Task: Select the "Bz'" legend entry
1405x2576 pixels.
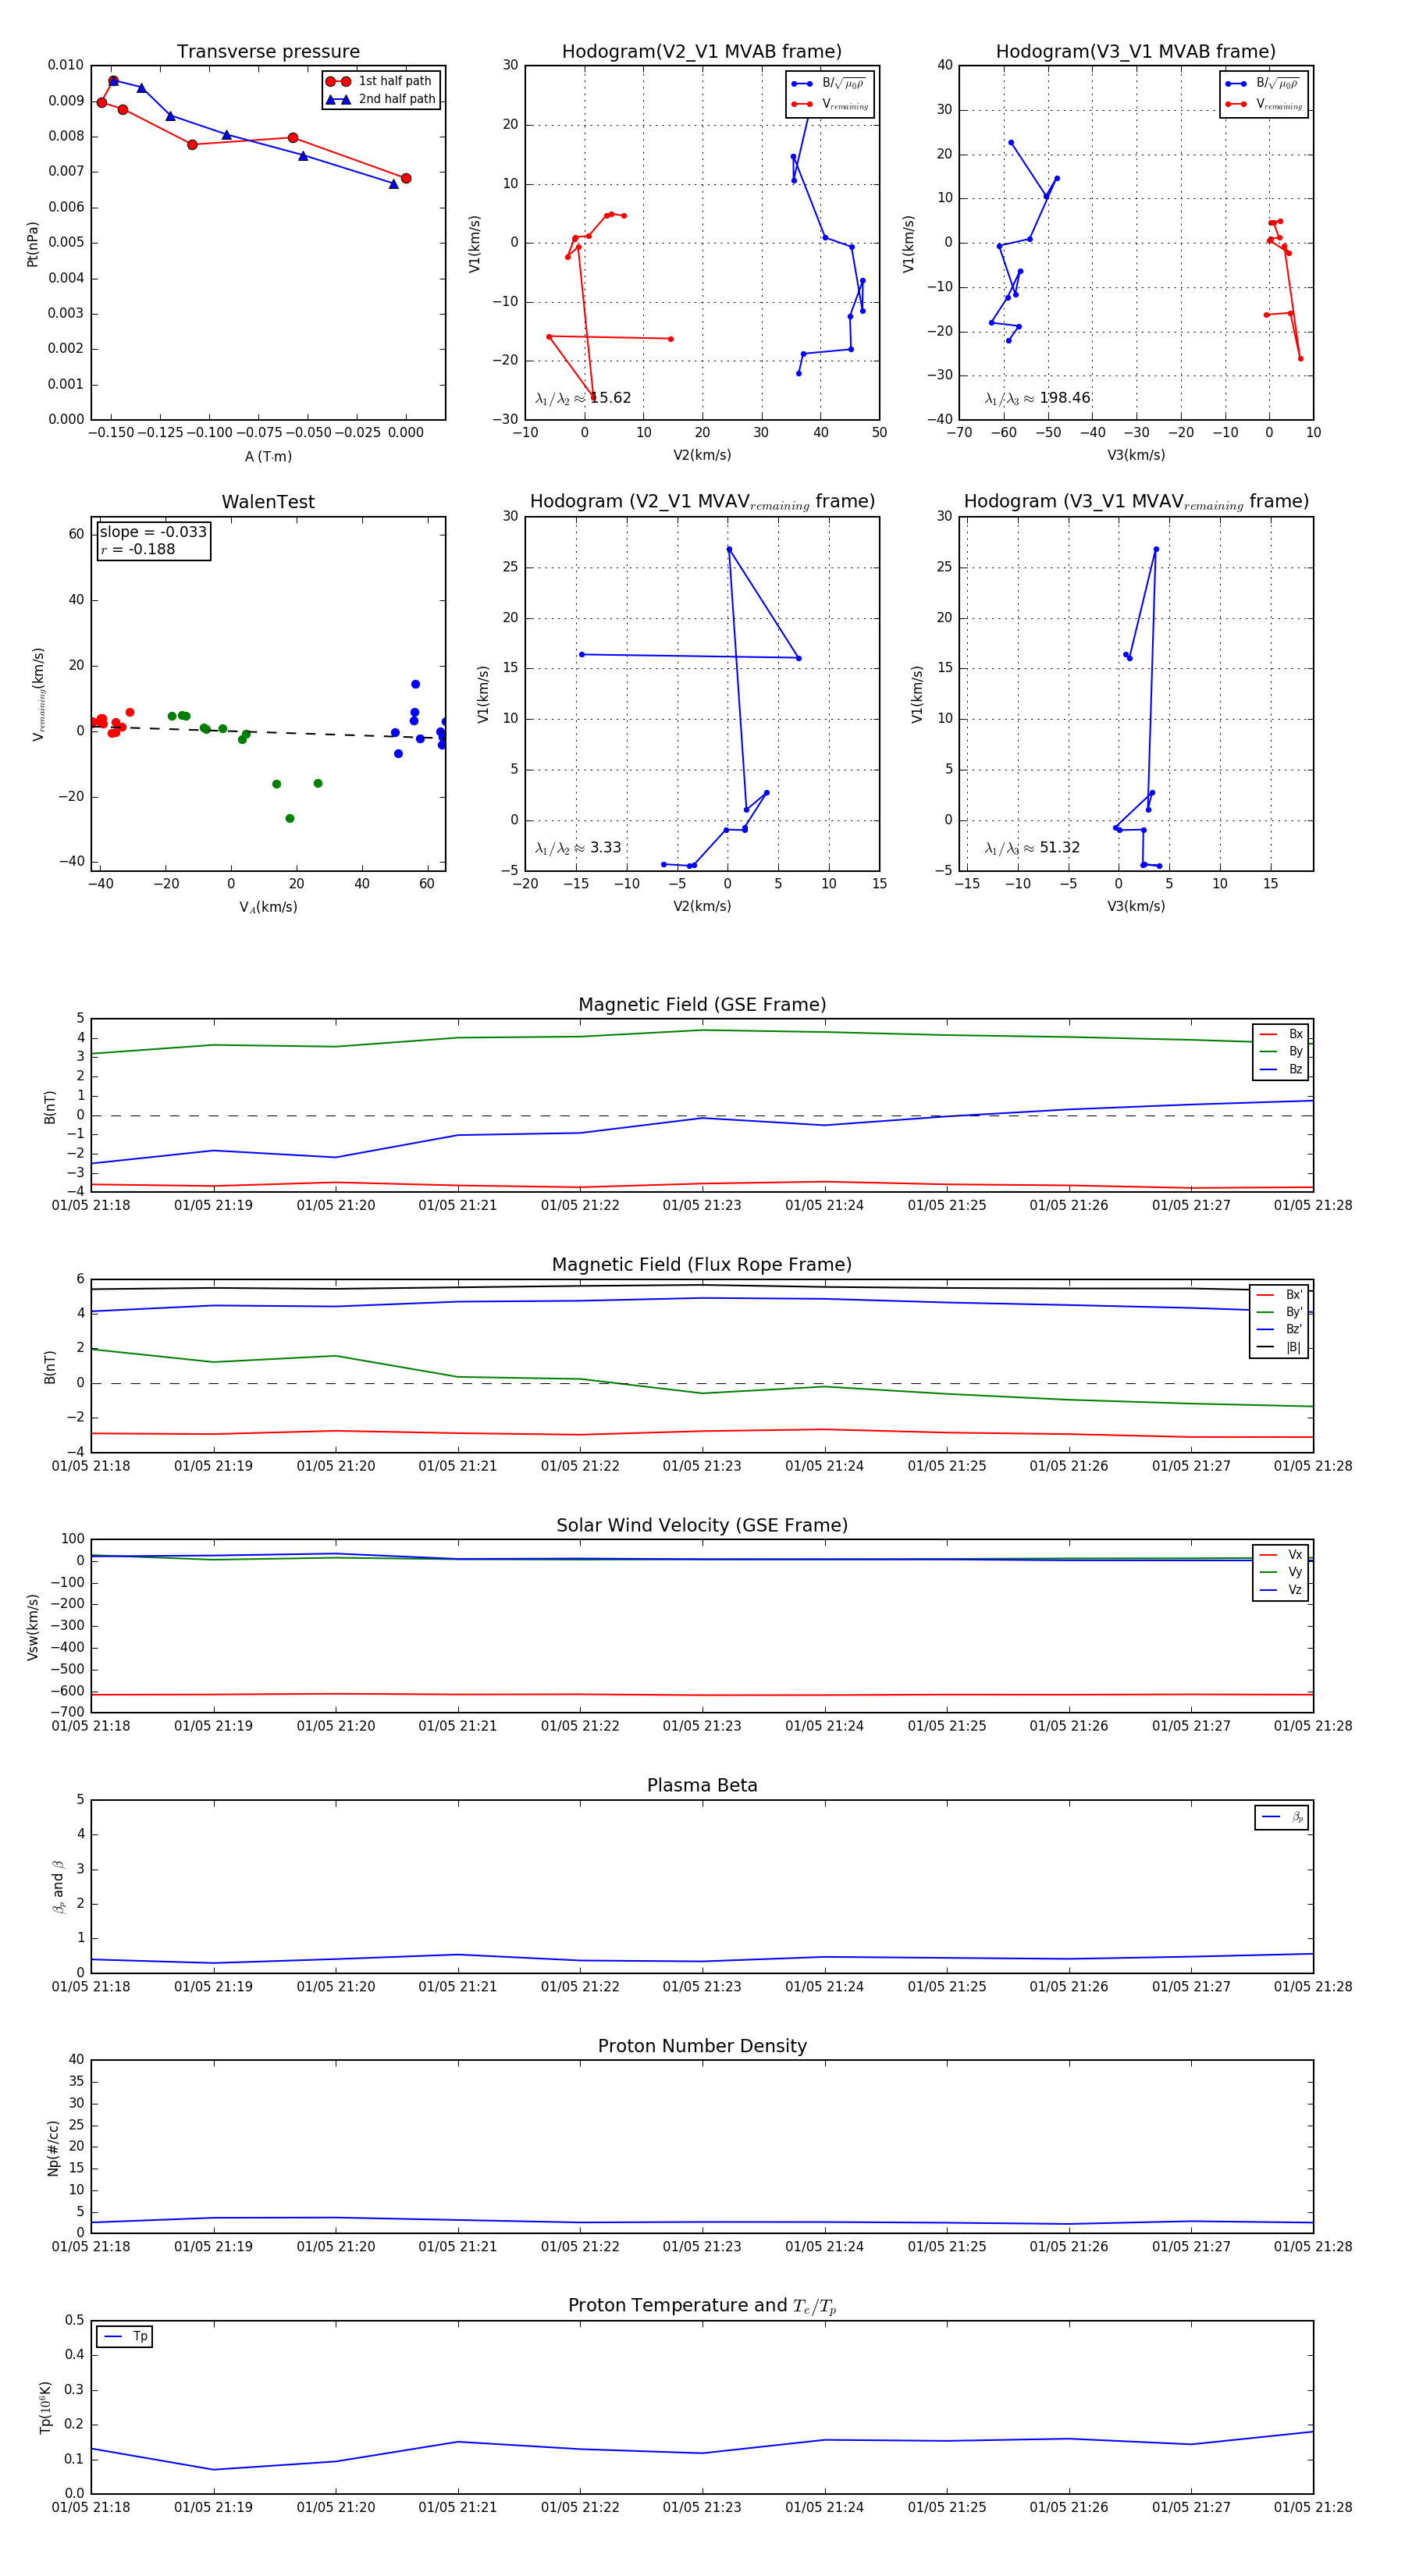Action: (1279, 1329)
